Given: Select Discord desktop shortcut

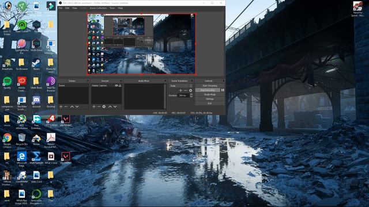Looking at the screenshot, I should point(36,102).
